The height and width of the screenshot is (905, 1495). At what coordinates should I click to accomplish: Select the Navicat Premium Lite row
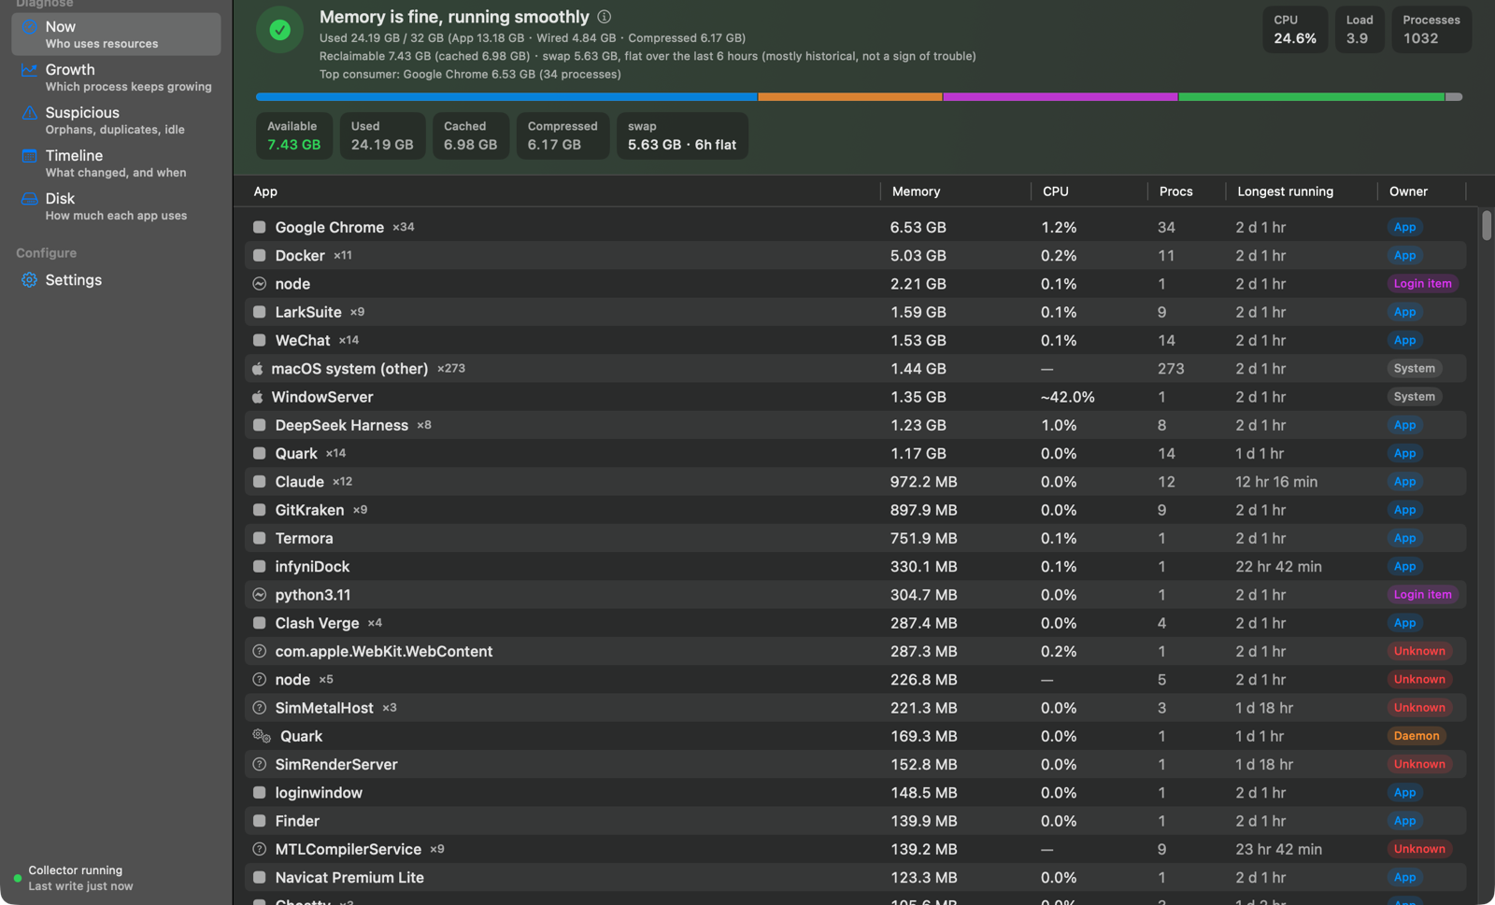tap(855, 878)
